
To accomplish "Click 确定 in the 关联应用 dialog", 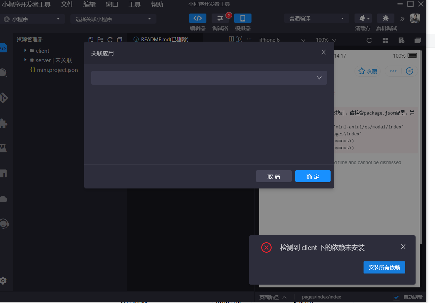I will 313,176.
